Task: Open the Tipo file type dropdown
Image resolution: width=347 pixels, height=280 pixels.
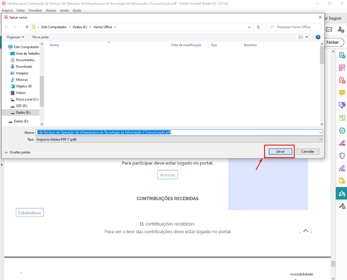Action: [179, 139]
